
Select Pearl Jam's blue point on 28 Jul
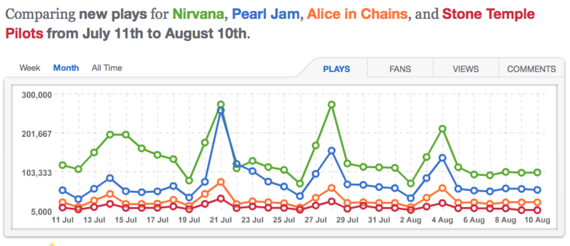331,151
